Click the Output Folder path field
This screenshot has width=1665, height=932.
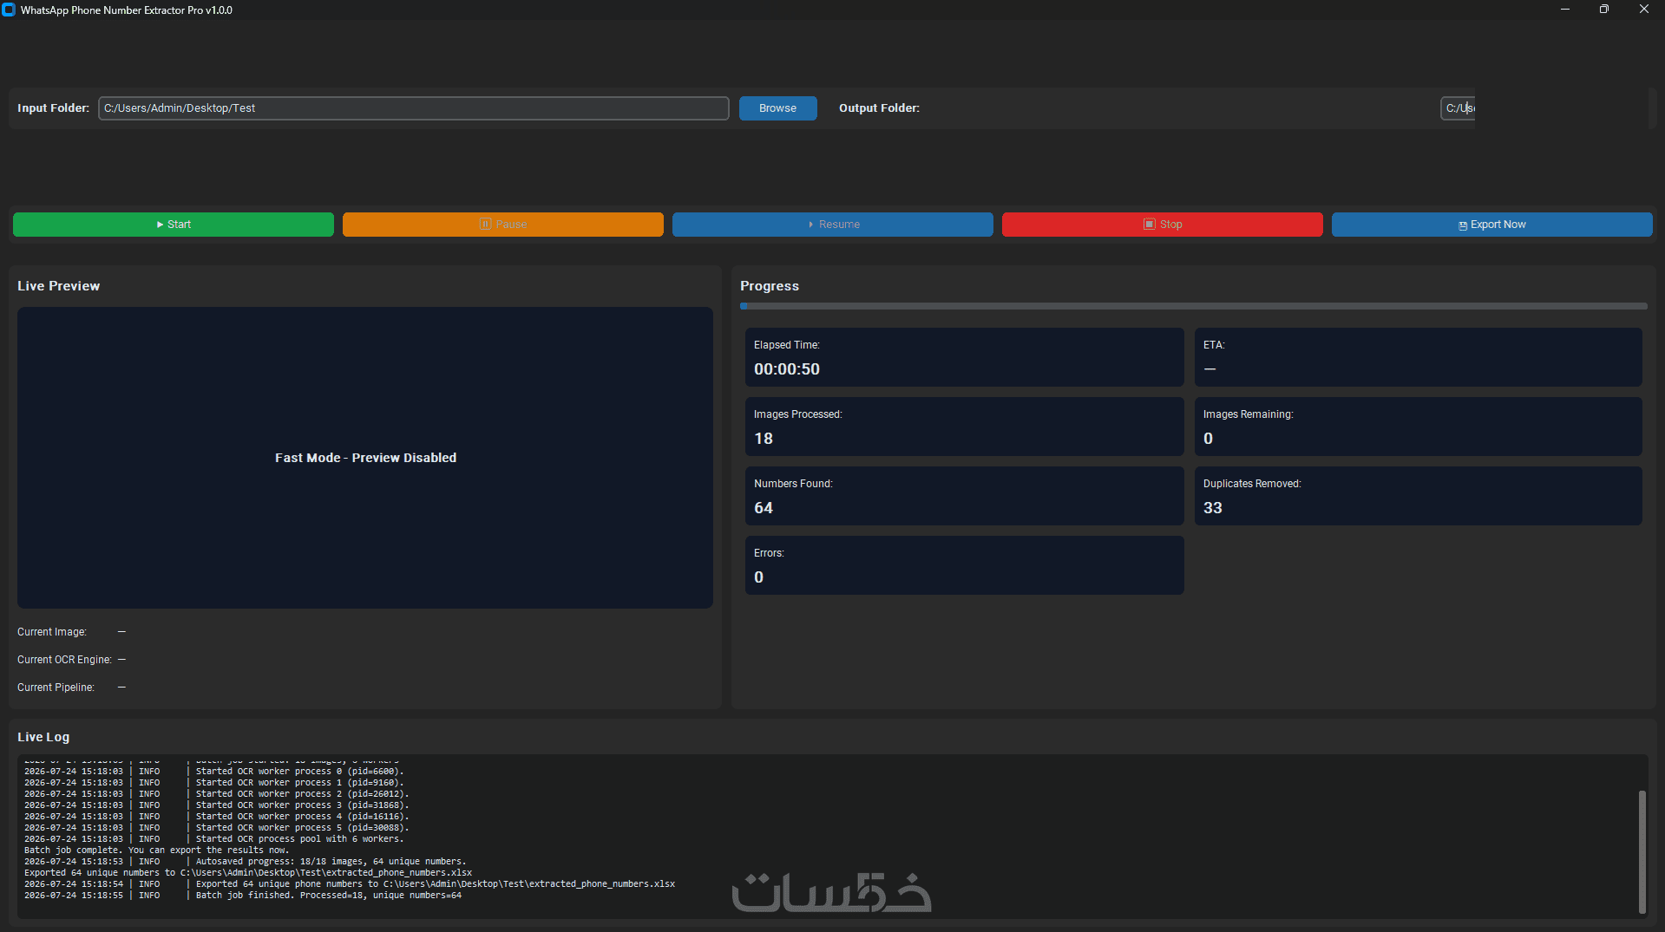(x=1458, y=108)
